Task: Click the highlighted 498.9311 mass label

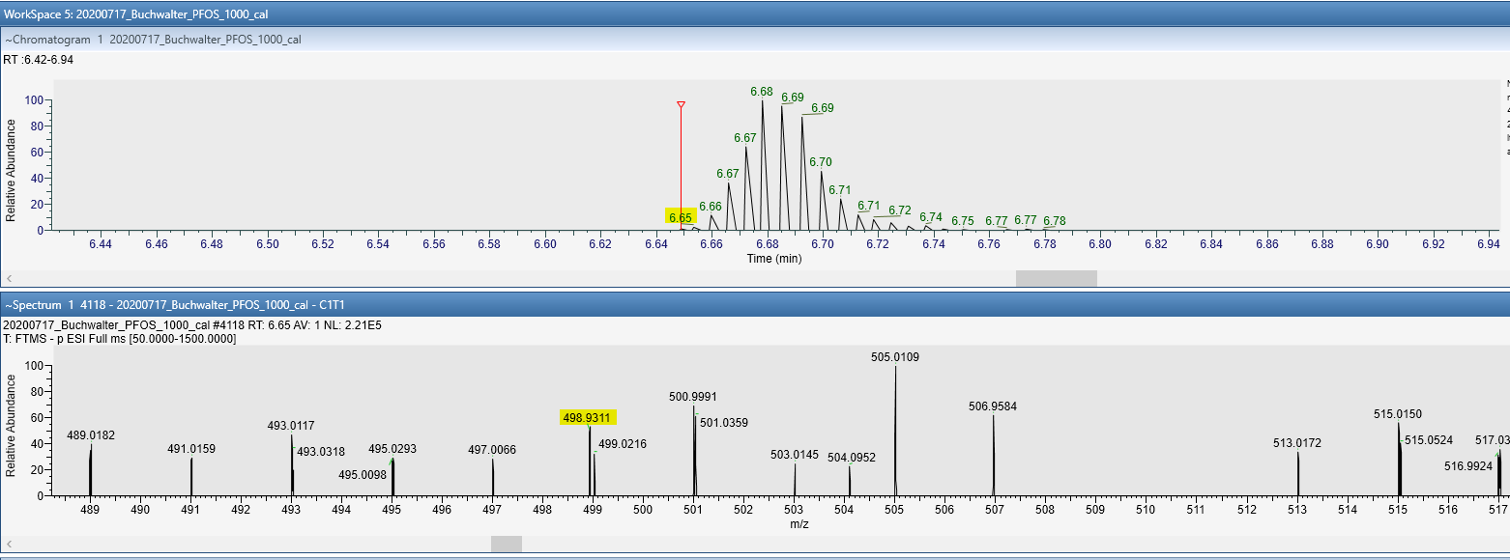Action: tap(587, 417)
